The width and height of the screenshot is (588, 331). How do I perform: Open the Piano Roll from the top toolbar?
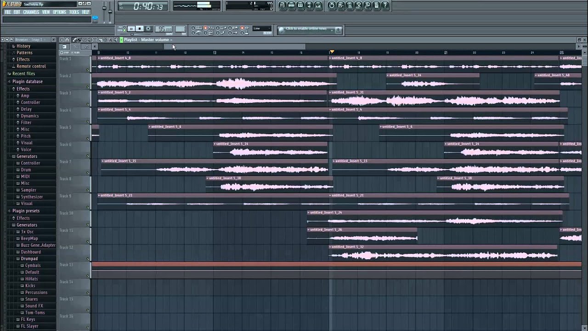pyautogui.click(x=300, y=6)
